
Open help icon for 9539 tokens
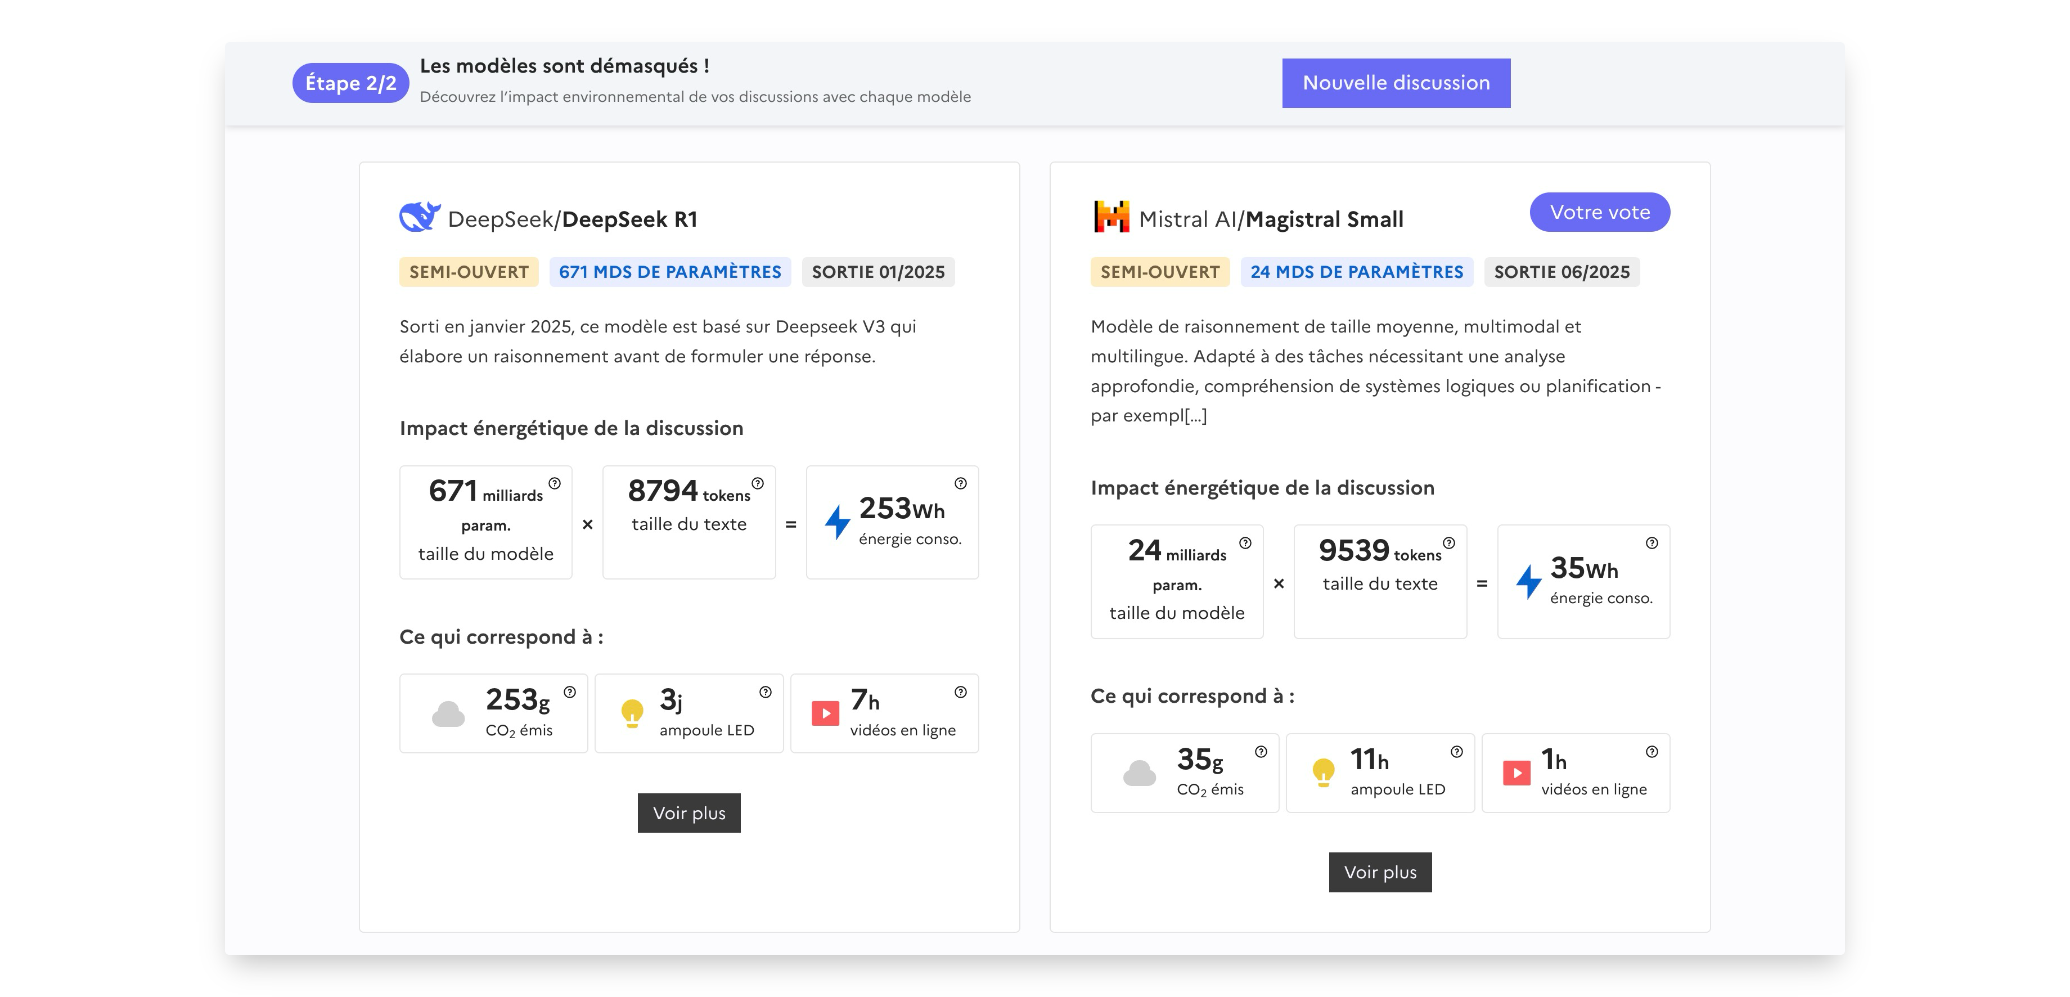point(1449,543)
